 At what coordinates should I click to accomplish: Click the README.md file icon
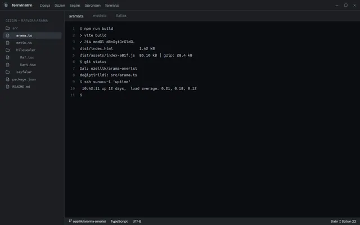coord(7,87)
